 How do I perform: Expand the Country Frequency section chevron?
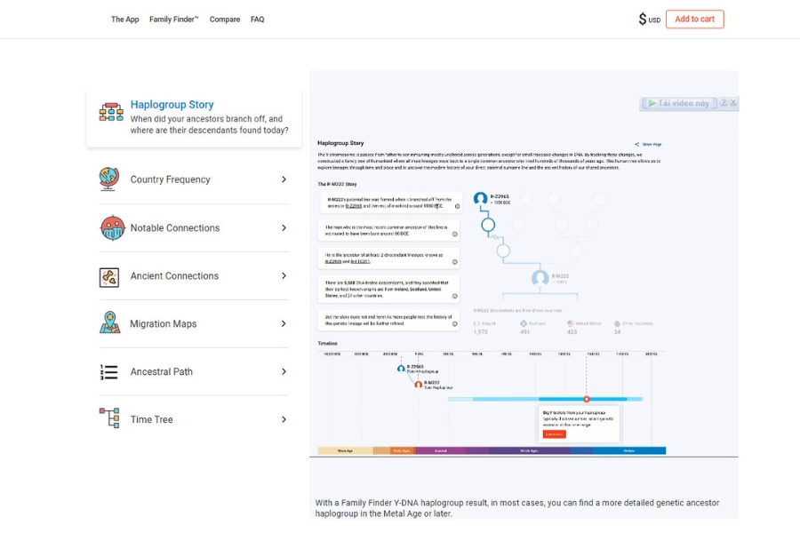[x=284, y=179]
